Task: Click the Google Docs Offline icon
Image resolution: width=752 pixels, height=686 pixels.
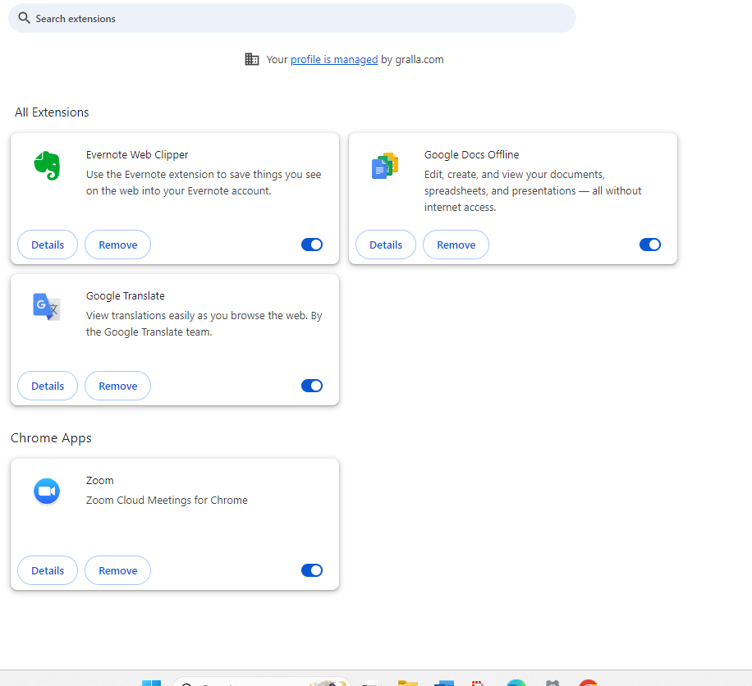Action: click(x=385, y=166)
